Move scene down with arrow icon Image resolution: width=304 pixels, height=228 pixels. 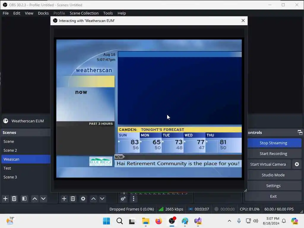point(43,199)
